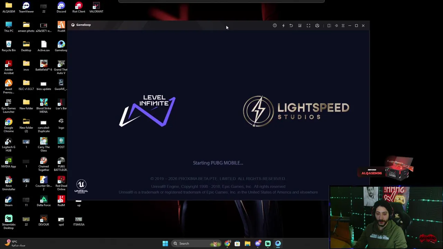This screenshot has height=249, width=443.
Task: Click the active Gameloop taskbar icon
Action: tap(278, 243)
